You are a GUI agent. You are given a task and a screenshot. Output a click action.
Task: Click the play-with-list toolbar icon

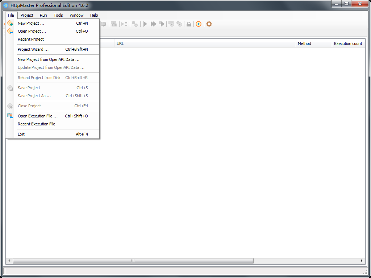coord(124,24)
